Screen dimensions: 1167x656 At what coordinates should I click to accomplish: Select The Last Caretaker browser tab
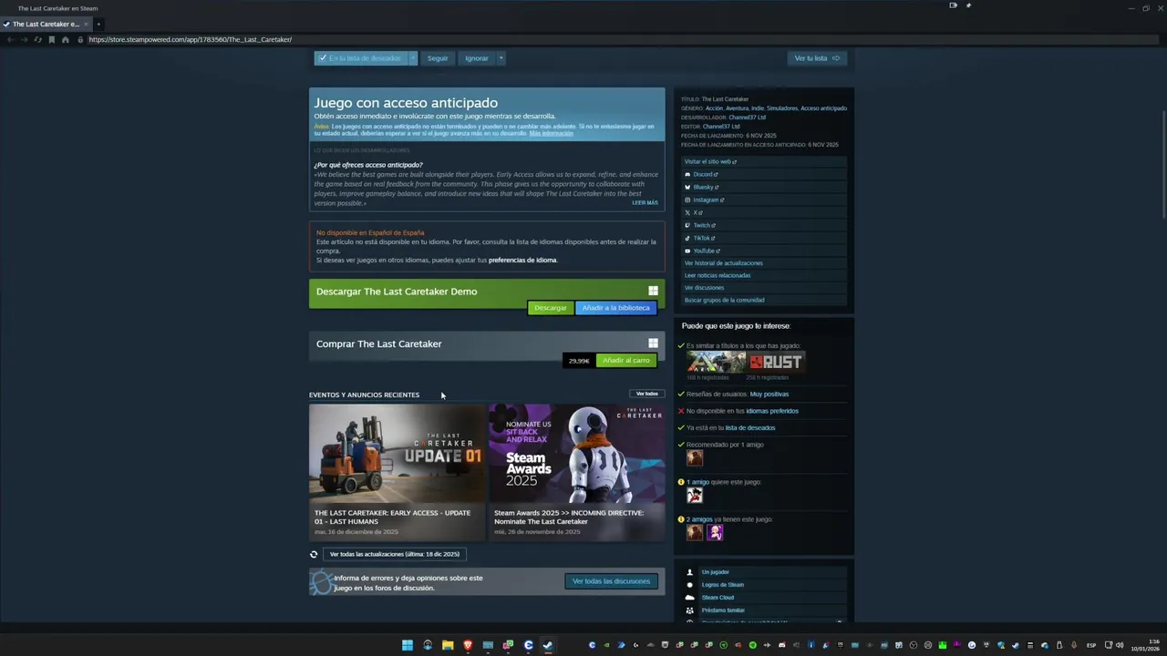44,24
